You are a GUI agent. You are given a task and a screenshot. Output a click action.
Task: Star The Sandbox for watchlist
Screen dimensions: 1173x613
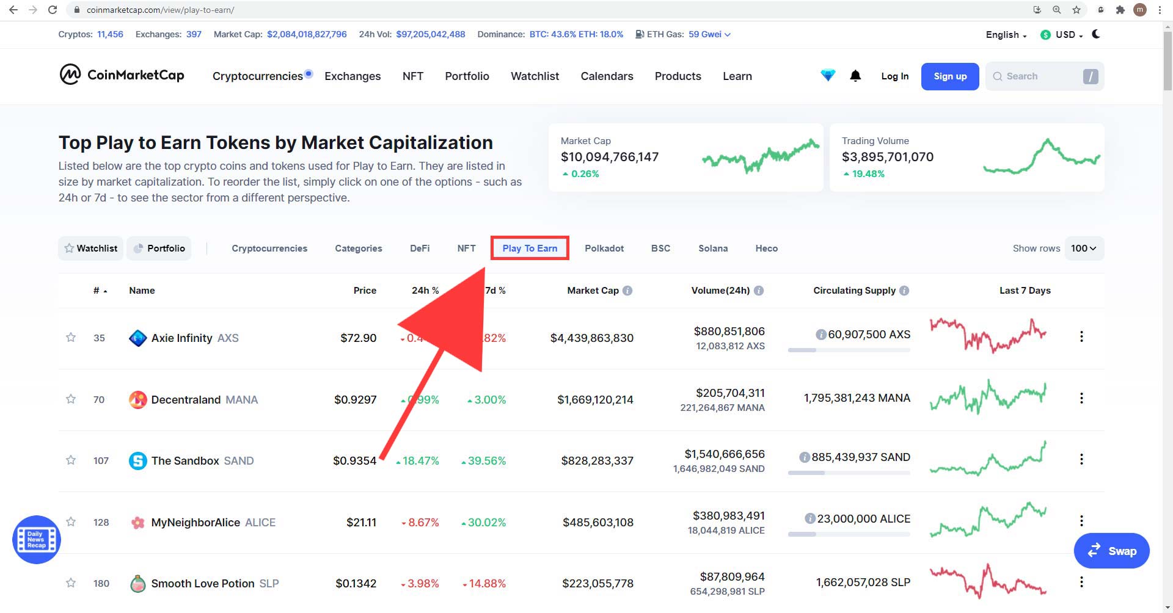pos(71,460)
